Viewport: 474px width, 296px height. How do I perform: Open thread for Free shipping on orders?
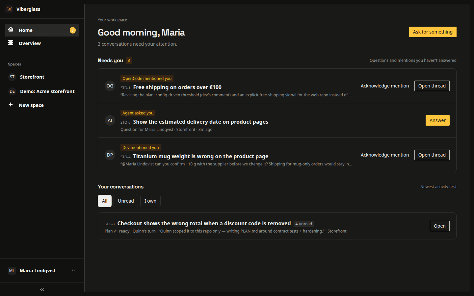[x=432, y=86]
